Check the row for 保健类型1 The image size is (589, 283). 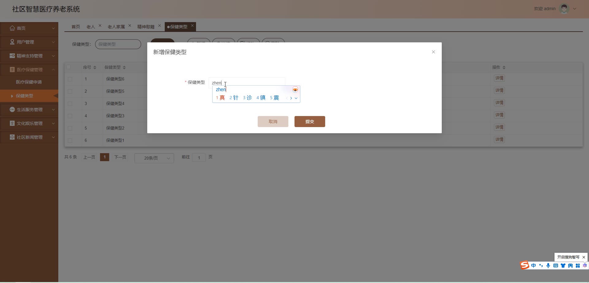[x=70, y=141]
